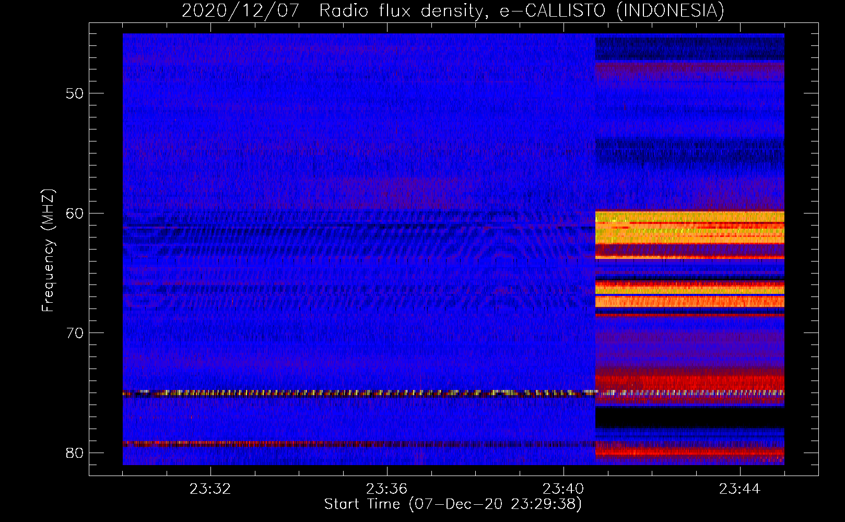Click the 23:36 time tick label
This screenshot has width=845, height=522.
click(x=387, y=489)
